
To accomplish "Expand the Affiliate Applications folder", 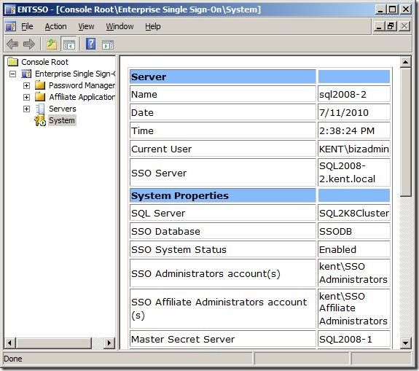I will coord(26,97).
